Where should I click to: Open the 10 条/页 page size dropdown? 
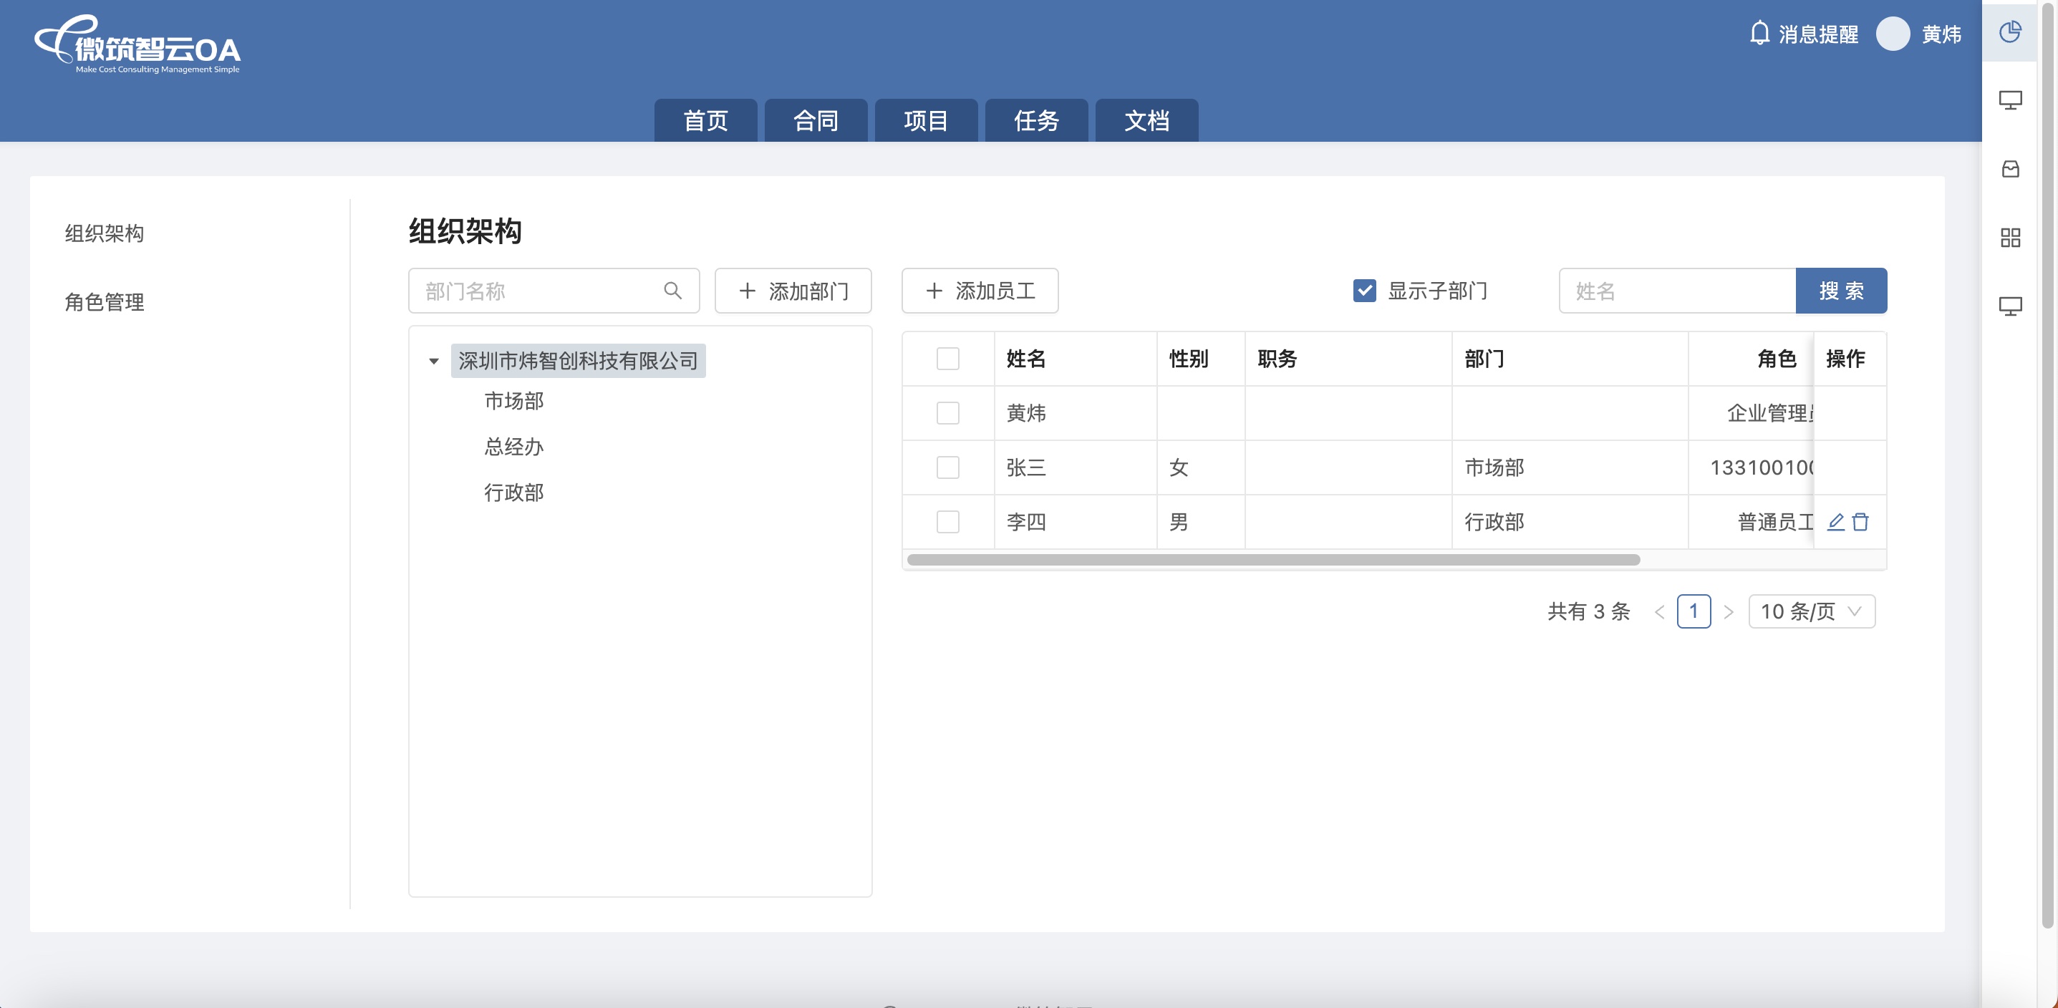coord(1811,612)
